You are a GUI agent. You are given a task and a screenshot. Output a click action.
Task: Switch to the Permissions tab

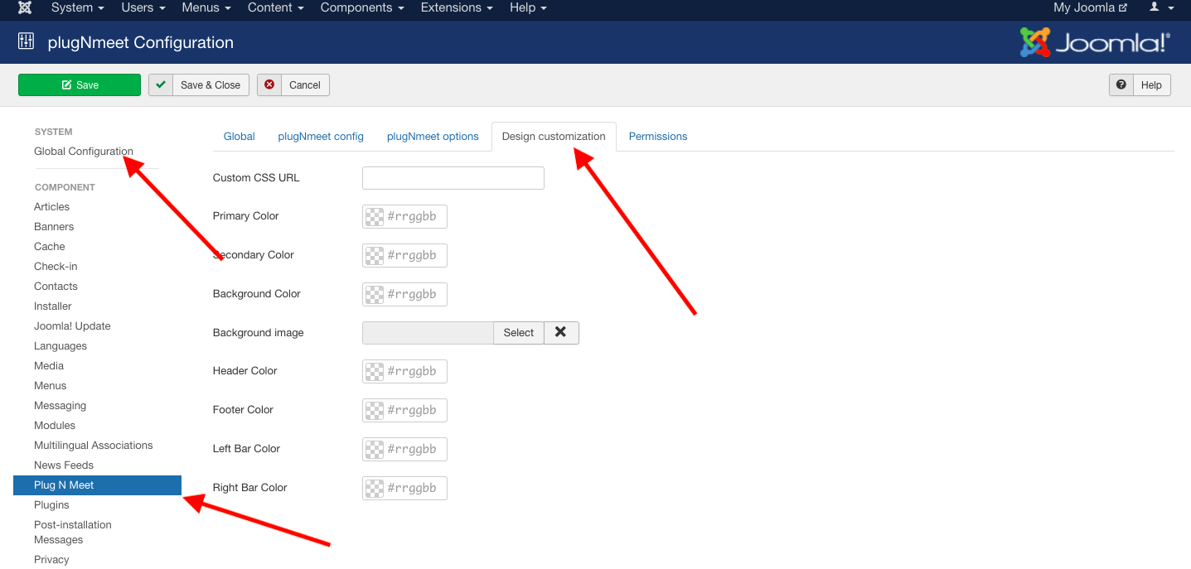point(657,136)
